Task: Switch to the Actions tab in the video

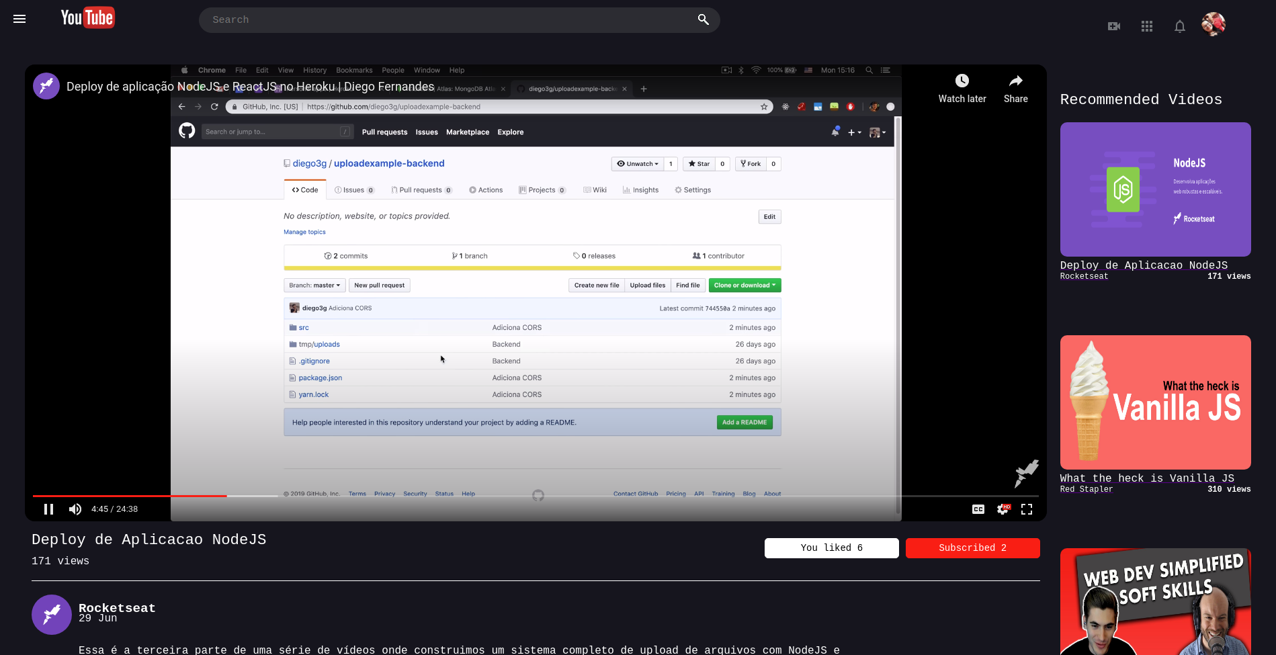Action: tap(486, 190)
